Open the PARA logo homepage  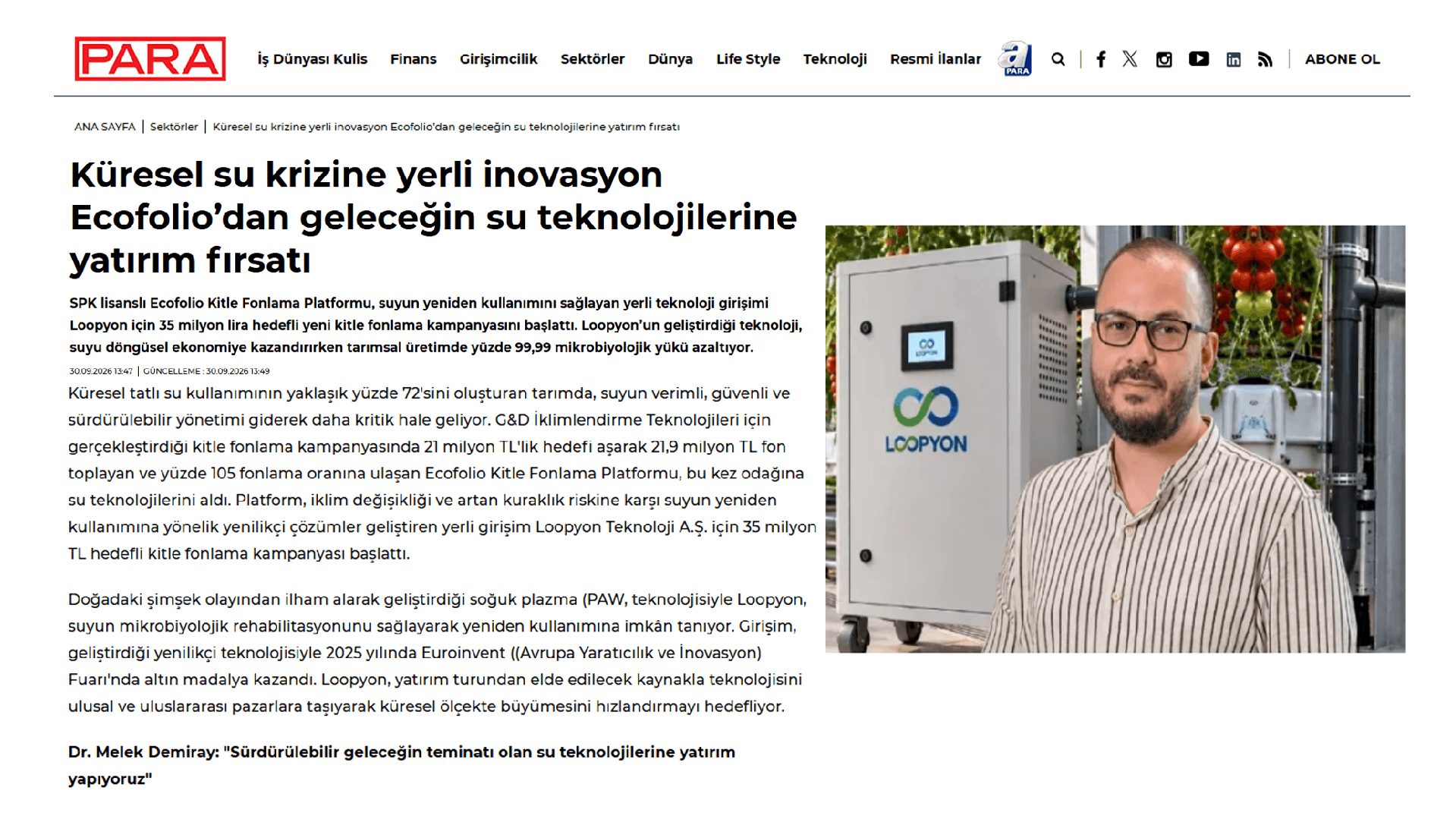[x=150, y=58]
